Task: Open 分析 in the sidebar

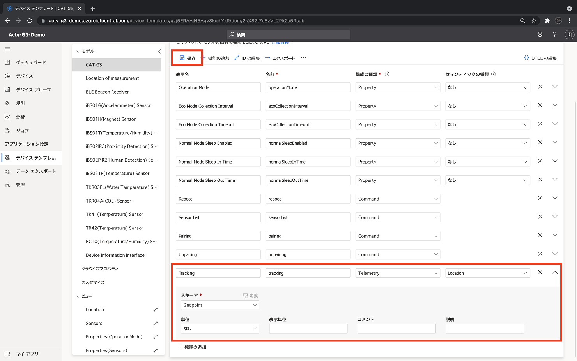Action: pos(20,117)
